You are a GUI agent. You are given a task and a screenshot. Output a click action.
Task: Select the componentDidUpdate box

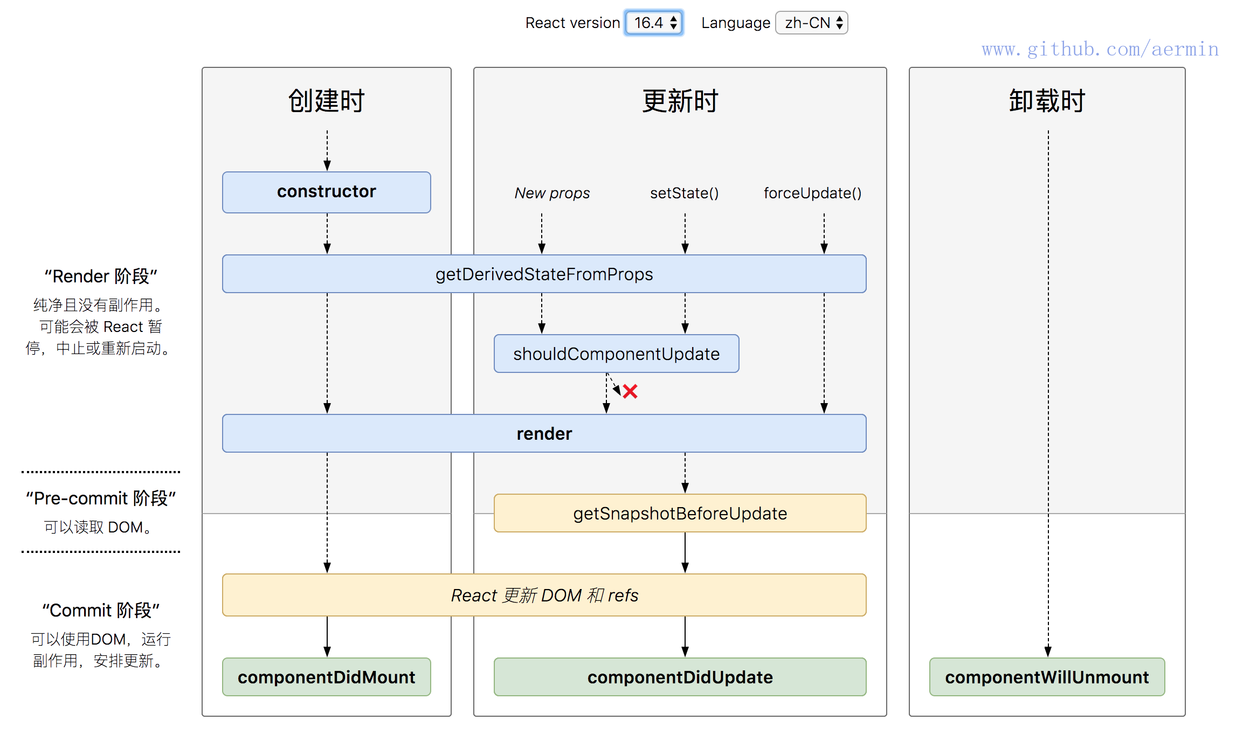click(680, 677)
